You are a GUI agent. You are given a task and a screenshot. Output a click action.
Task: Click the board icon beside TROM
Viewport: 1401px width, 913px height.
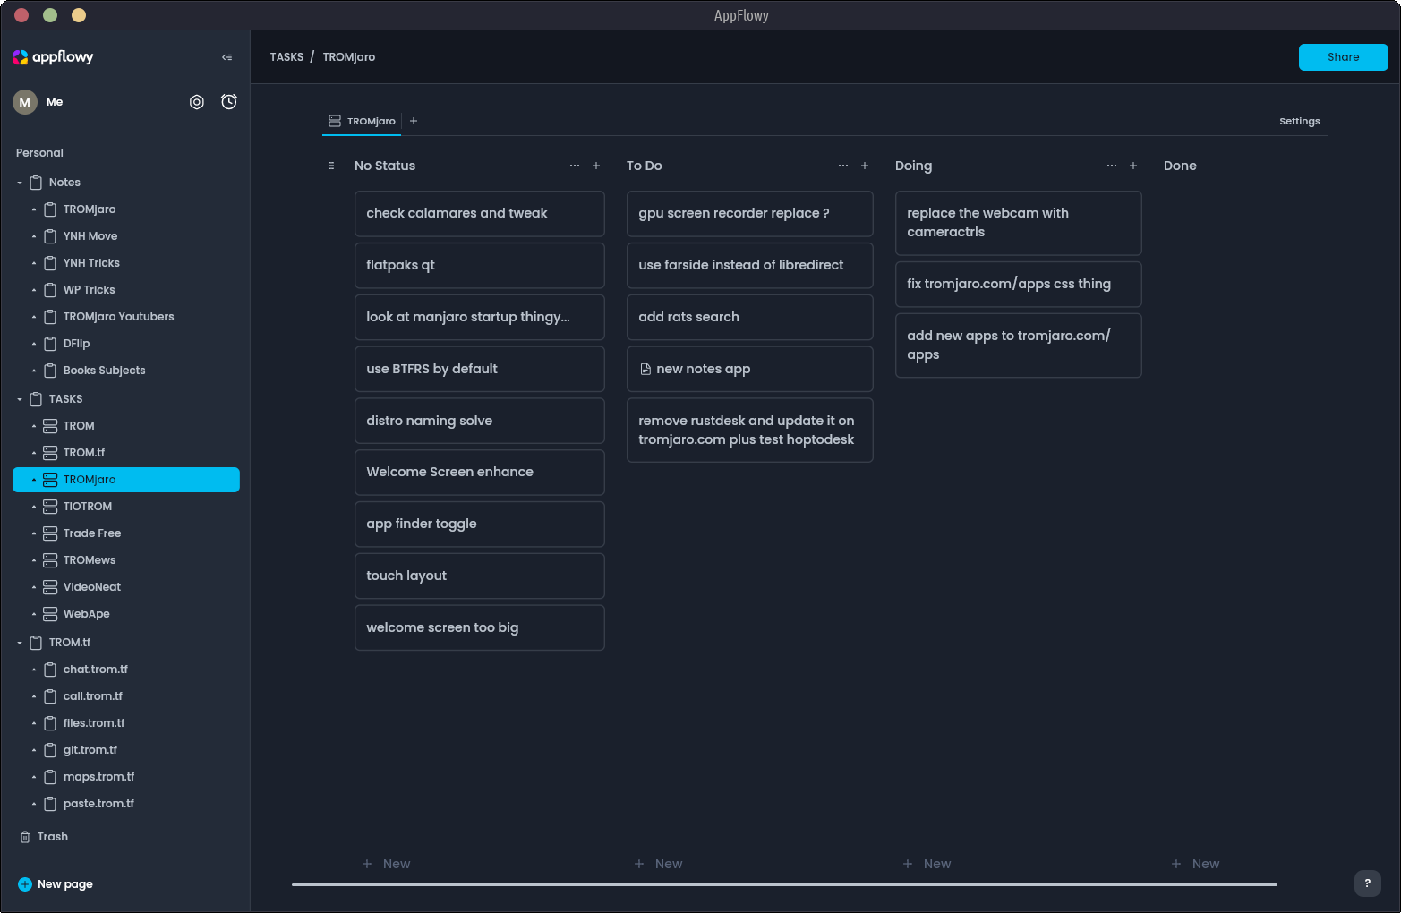pos(50,426)
